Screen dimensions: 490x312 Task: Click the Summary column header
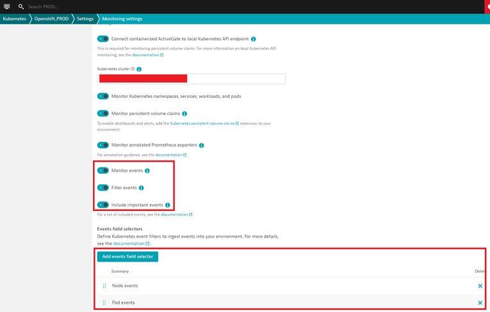click(120, 271)
